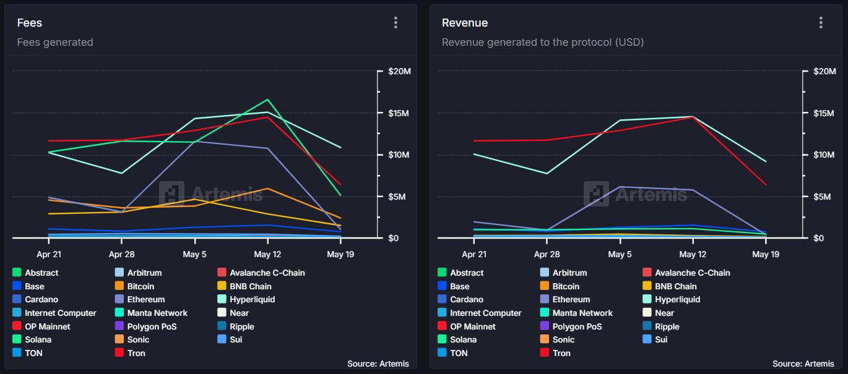Click the Apr 28 label on Revenue axis
Image resolution: width=848 pixels, height=374 pixels.
(x=547, y=254)
